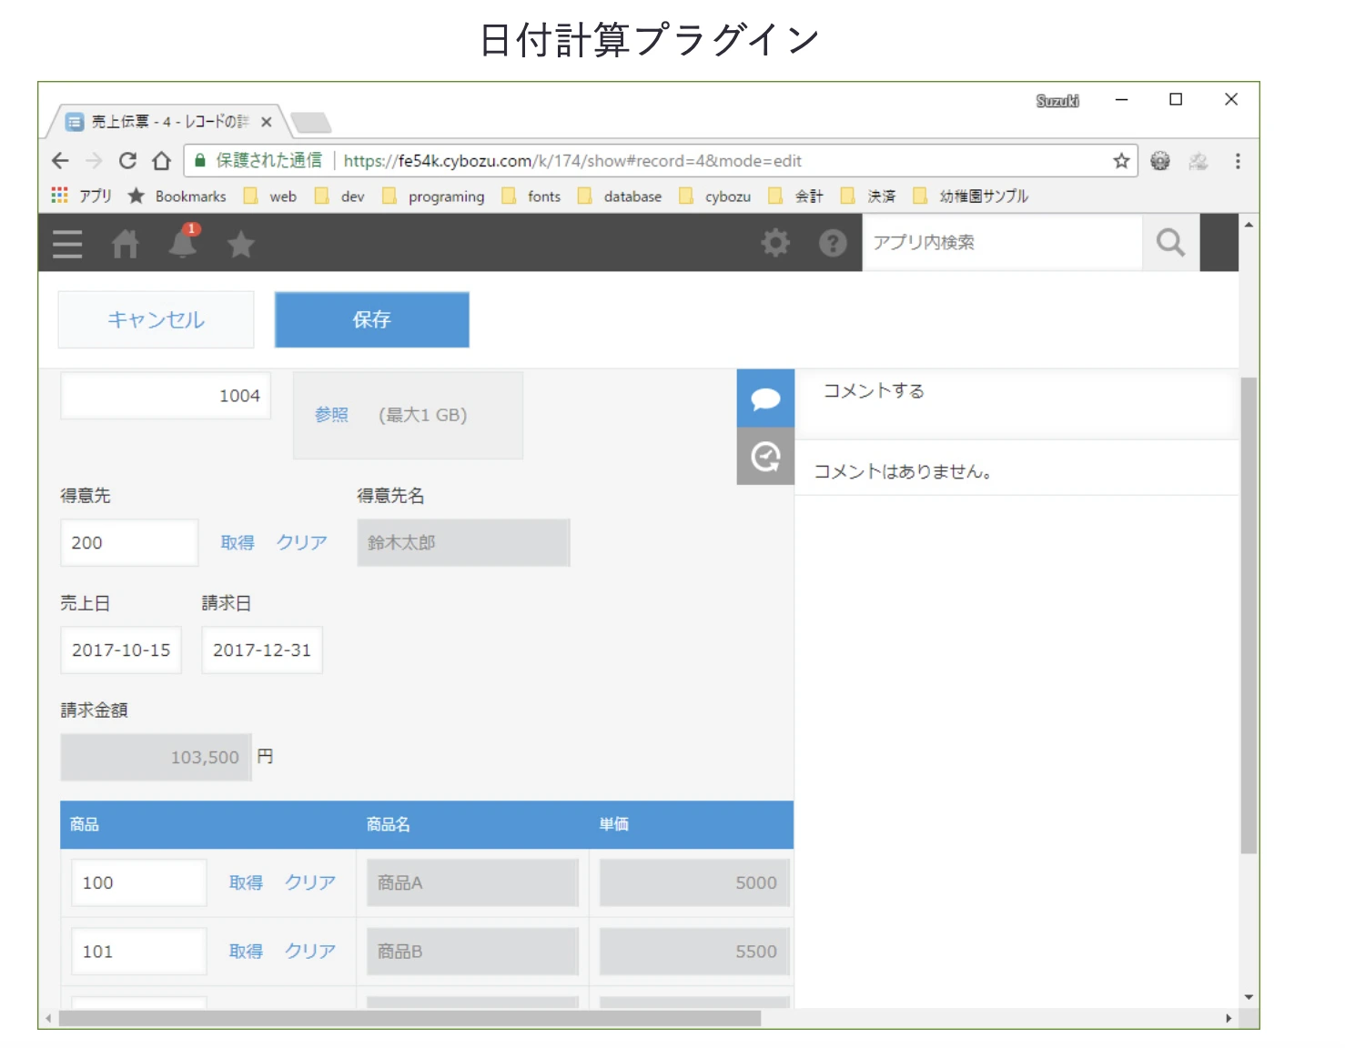This screenshot has width=1345, height=1048.
Task: Open kintone help question icon
Action: (x=833, y=243)
